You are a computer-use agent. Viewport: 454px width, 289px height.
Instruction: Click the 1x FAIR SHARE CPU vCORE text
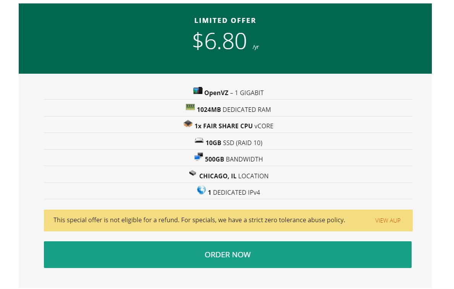pos(234,126)
